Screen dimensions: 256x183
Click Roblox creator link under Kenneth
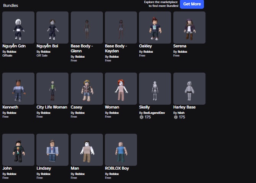11,113
